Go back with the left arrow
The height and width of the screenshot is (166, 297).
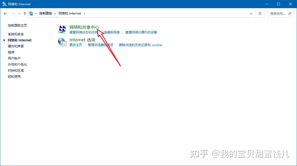pos(5,14)
